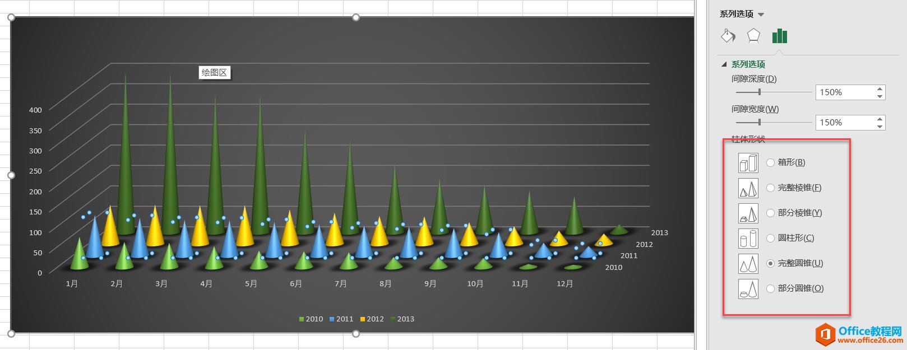Click the box shape preview icon
This screenshot has width=907, height=350.
(x=748, y=163)
